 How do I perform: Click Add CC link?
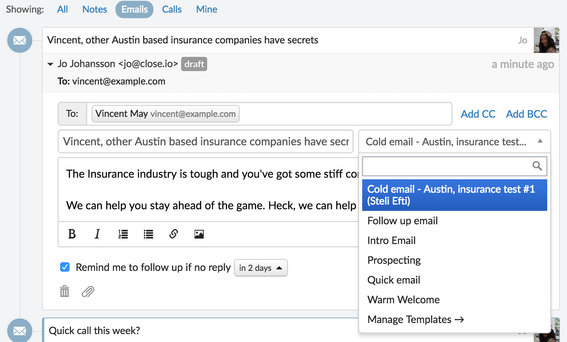tap(478, 114)
